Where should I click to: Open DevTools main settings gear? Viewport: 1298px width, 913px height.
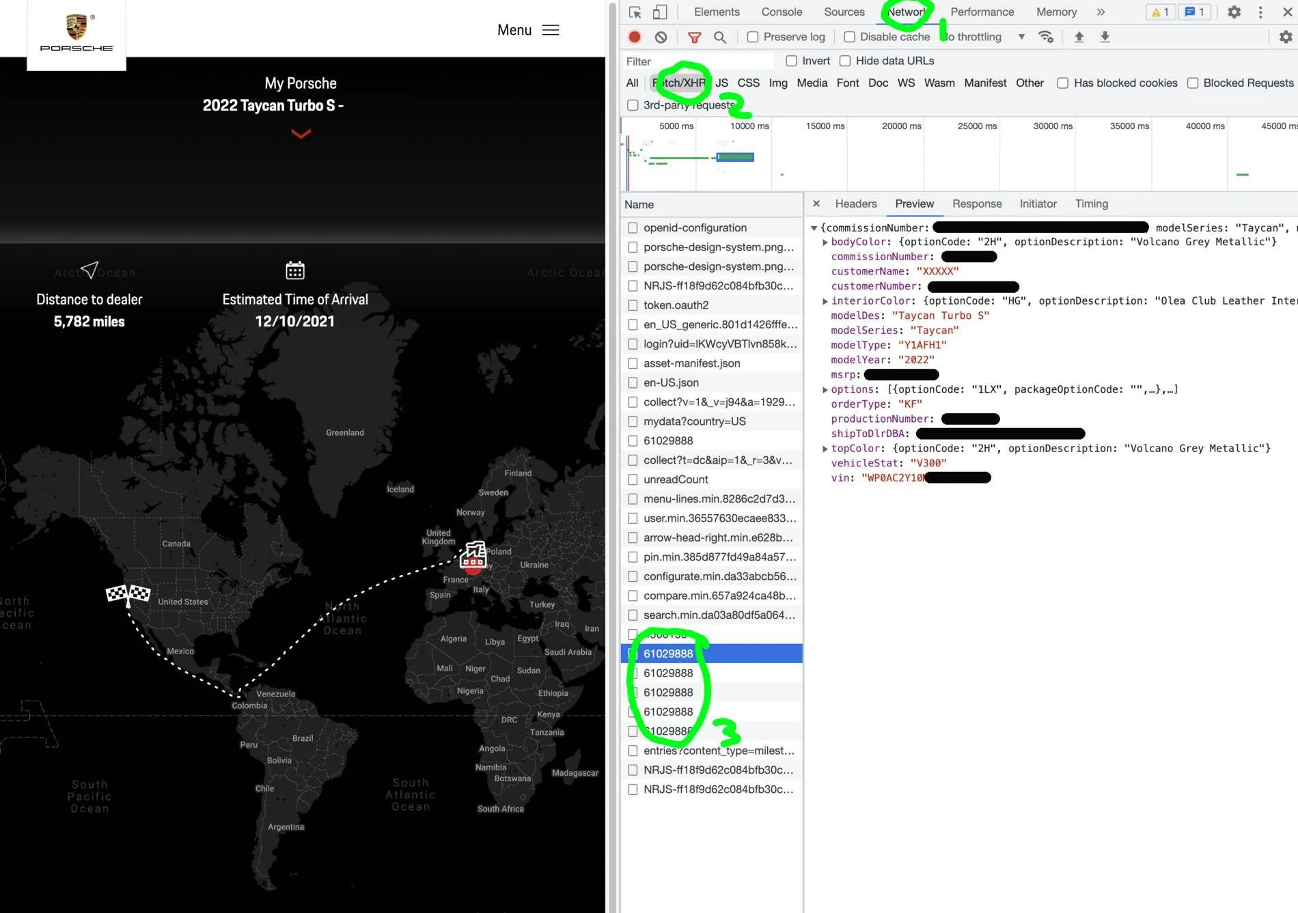click(x=1234, y=12)
